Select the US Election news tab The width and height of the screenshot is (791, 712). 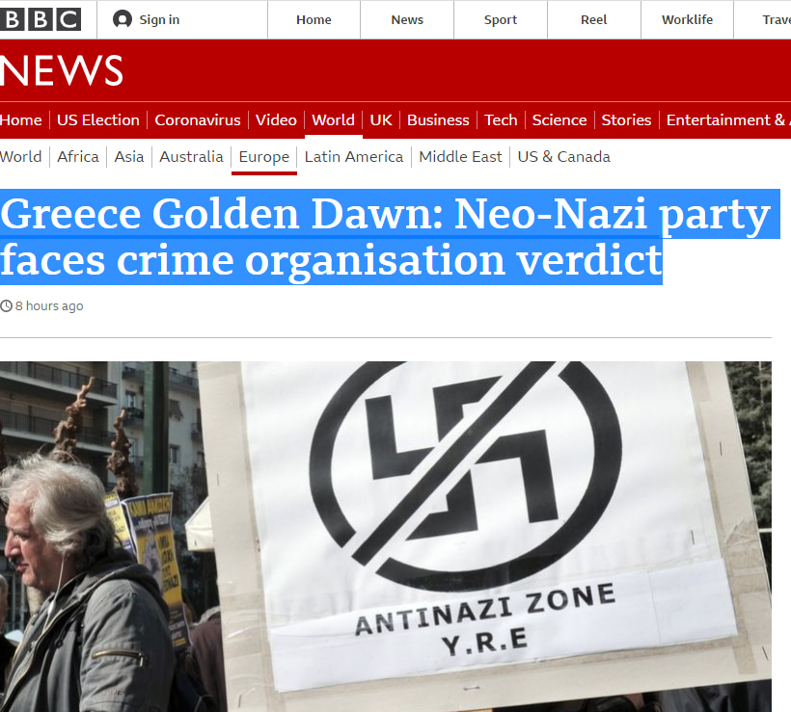coord(97,119)
